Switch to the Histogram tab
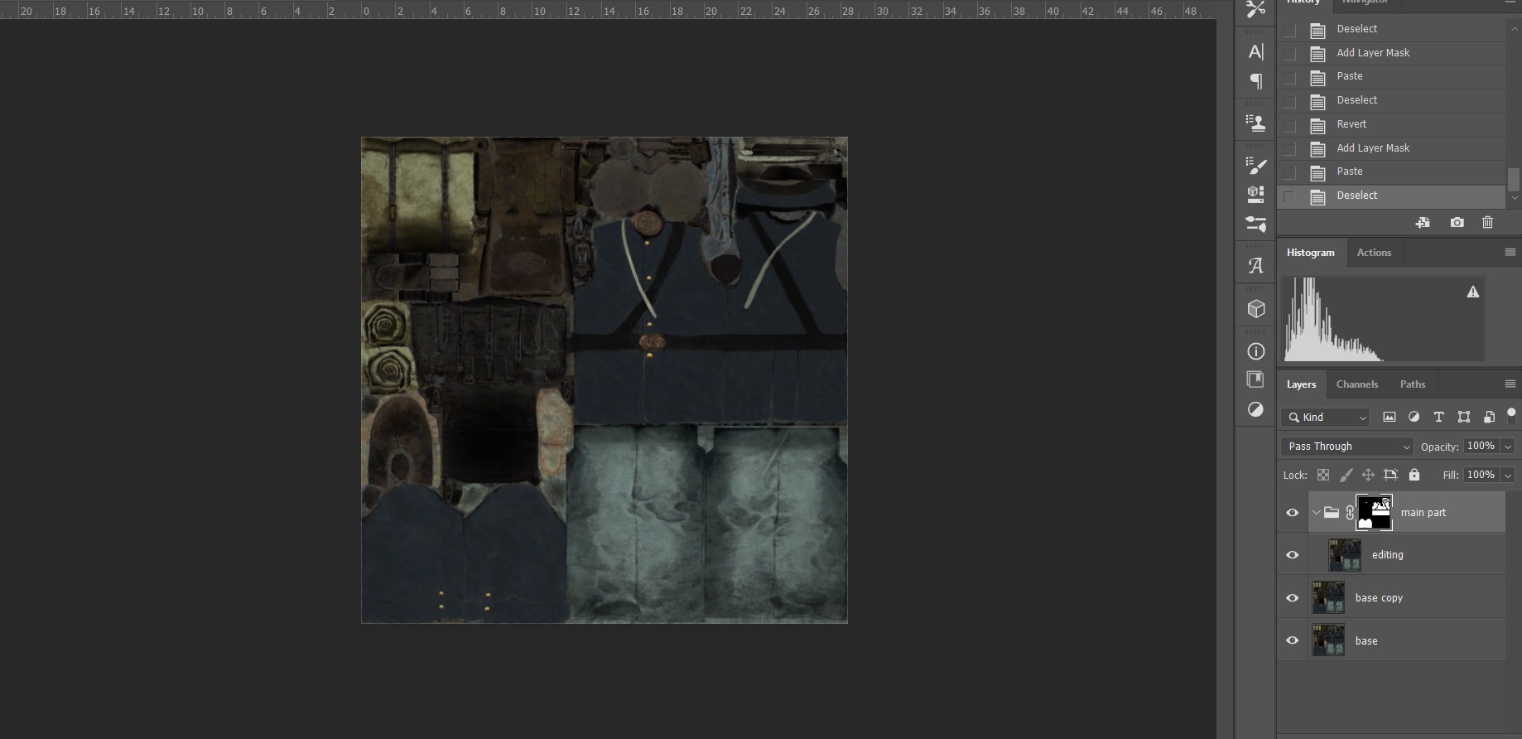Viewport: 1522px width, 739px height. tap(1310, 253)
